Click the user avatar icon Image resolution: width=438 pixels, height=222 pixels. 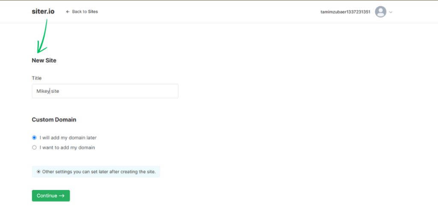(x=380, y=12)
